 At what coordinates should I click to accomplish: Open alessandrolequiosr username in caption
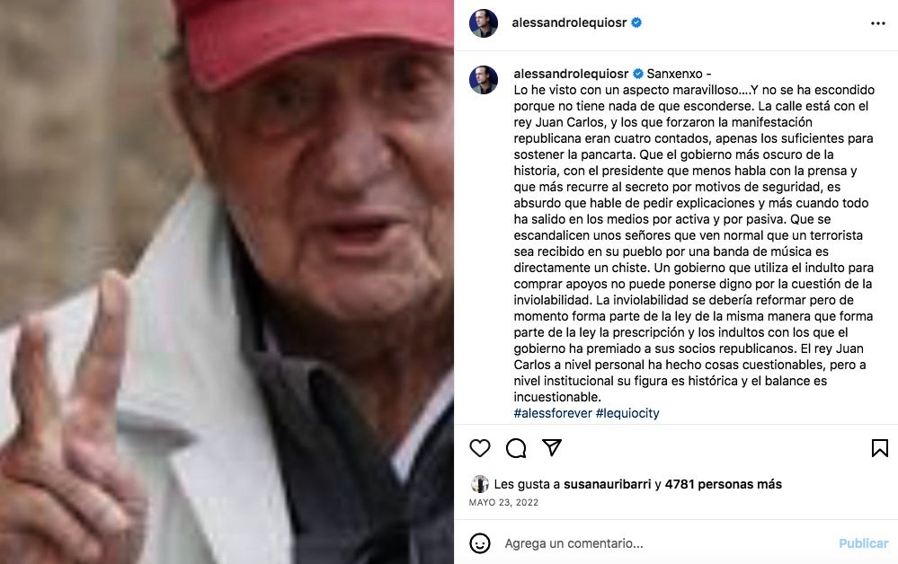click(x=571, y=74)
